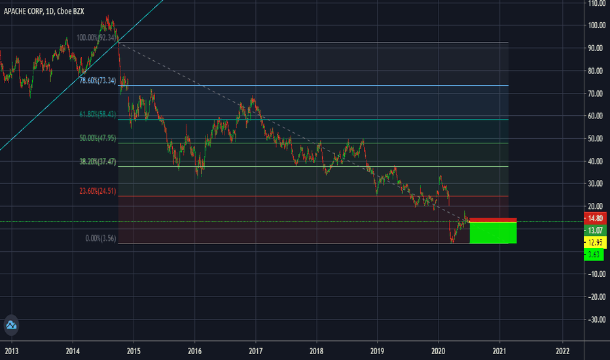Click the 2022 label on time axis
Image resolution: width=610 pixels, height=360 pixels.
point(562,351)
